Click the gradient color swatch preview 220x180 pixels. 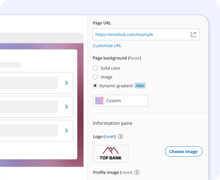tap(99, 101)
